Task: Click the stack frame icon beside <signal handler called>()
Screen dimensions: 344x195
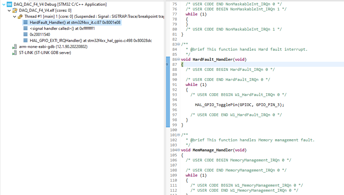Action: click(x=25, y=28)
